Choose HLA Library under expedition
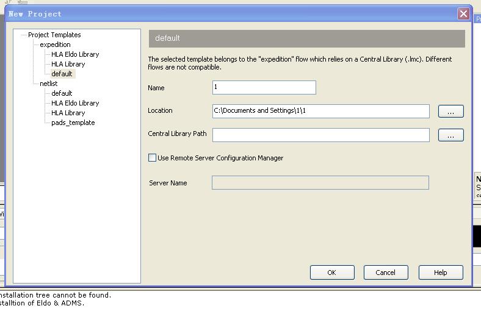 68,64
